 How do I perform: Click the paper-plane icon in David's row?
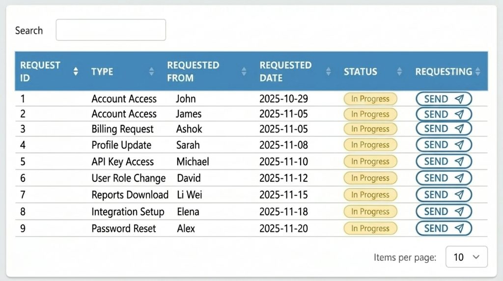click(459, 178)
